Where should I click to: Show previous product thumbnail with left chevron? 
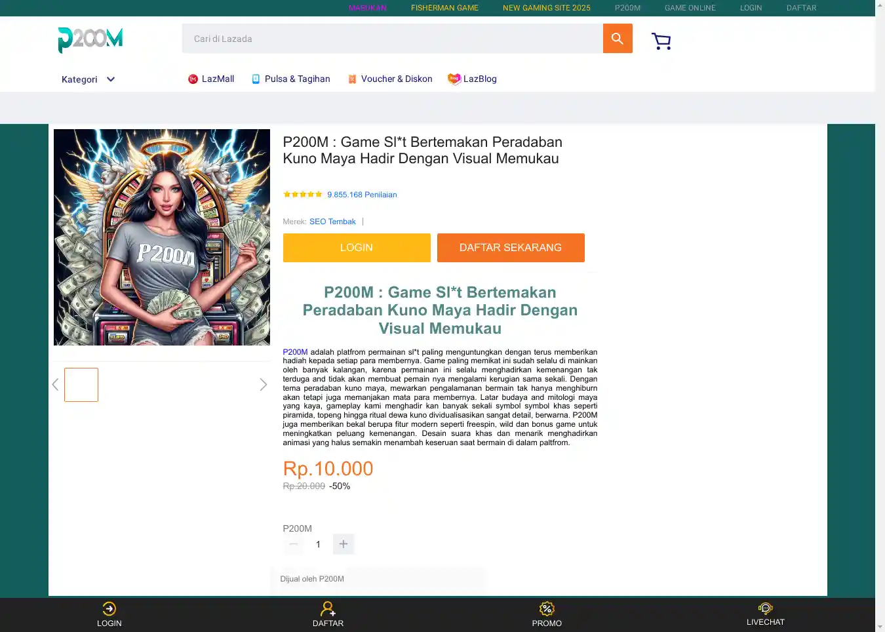coord(56,385)
